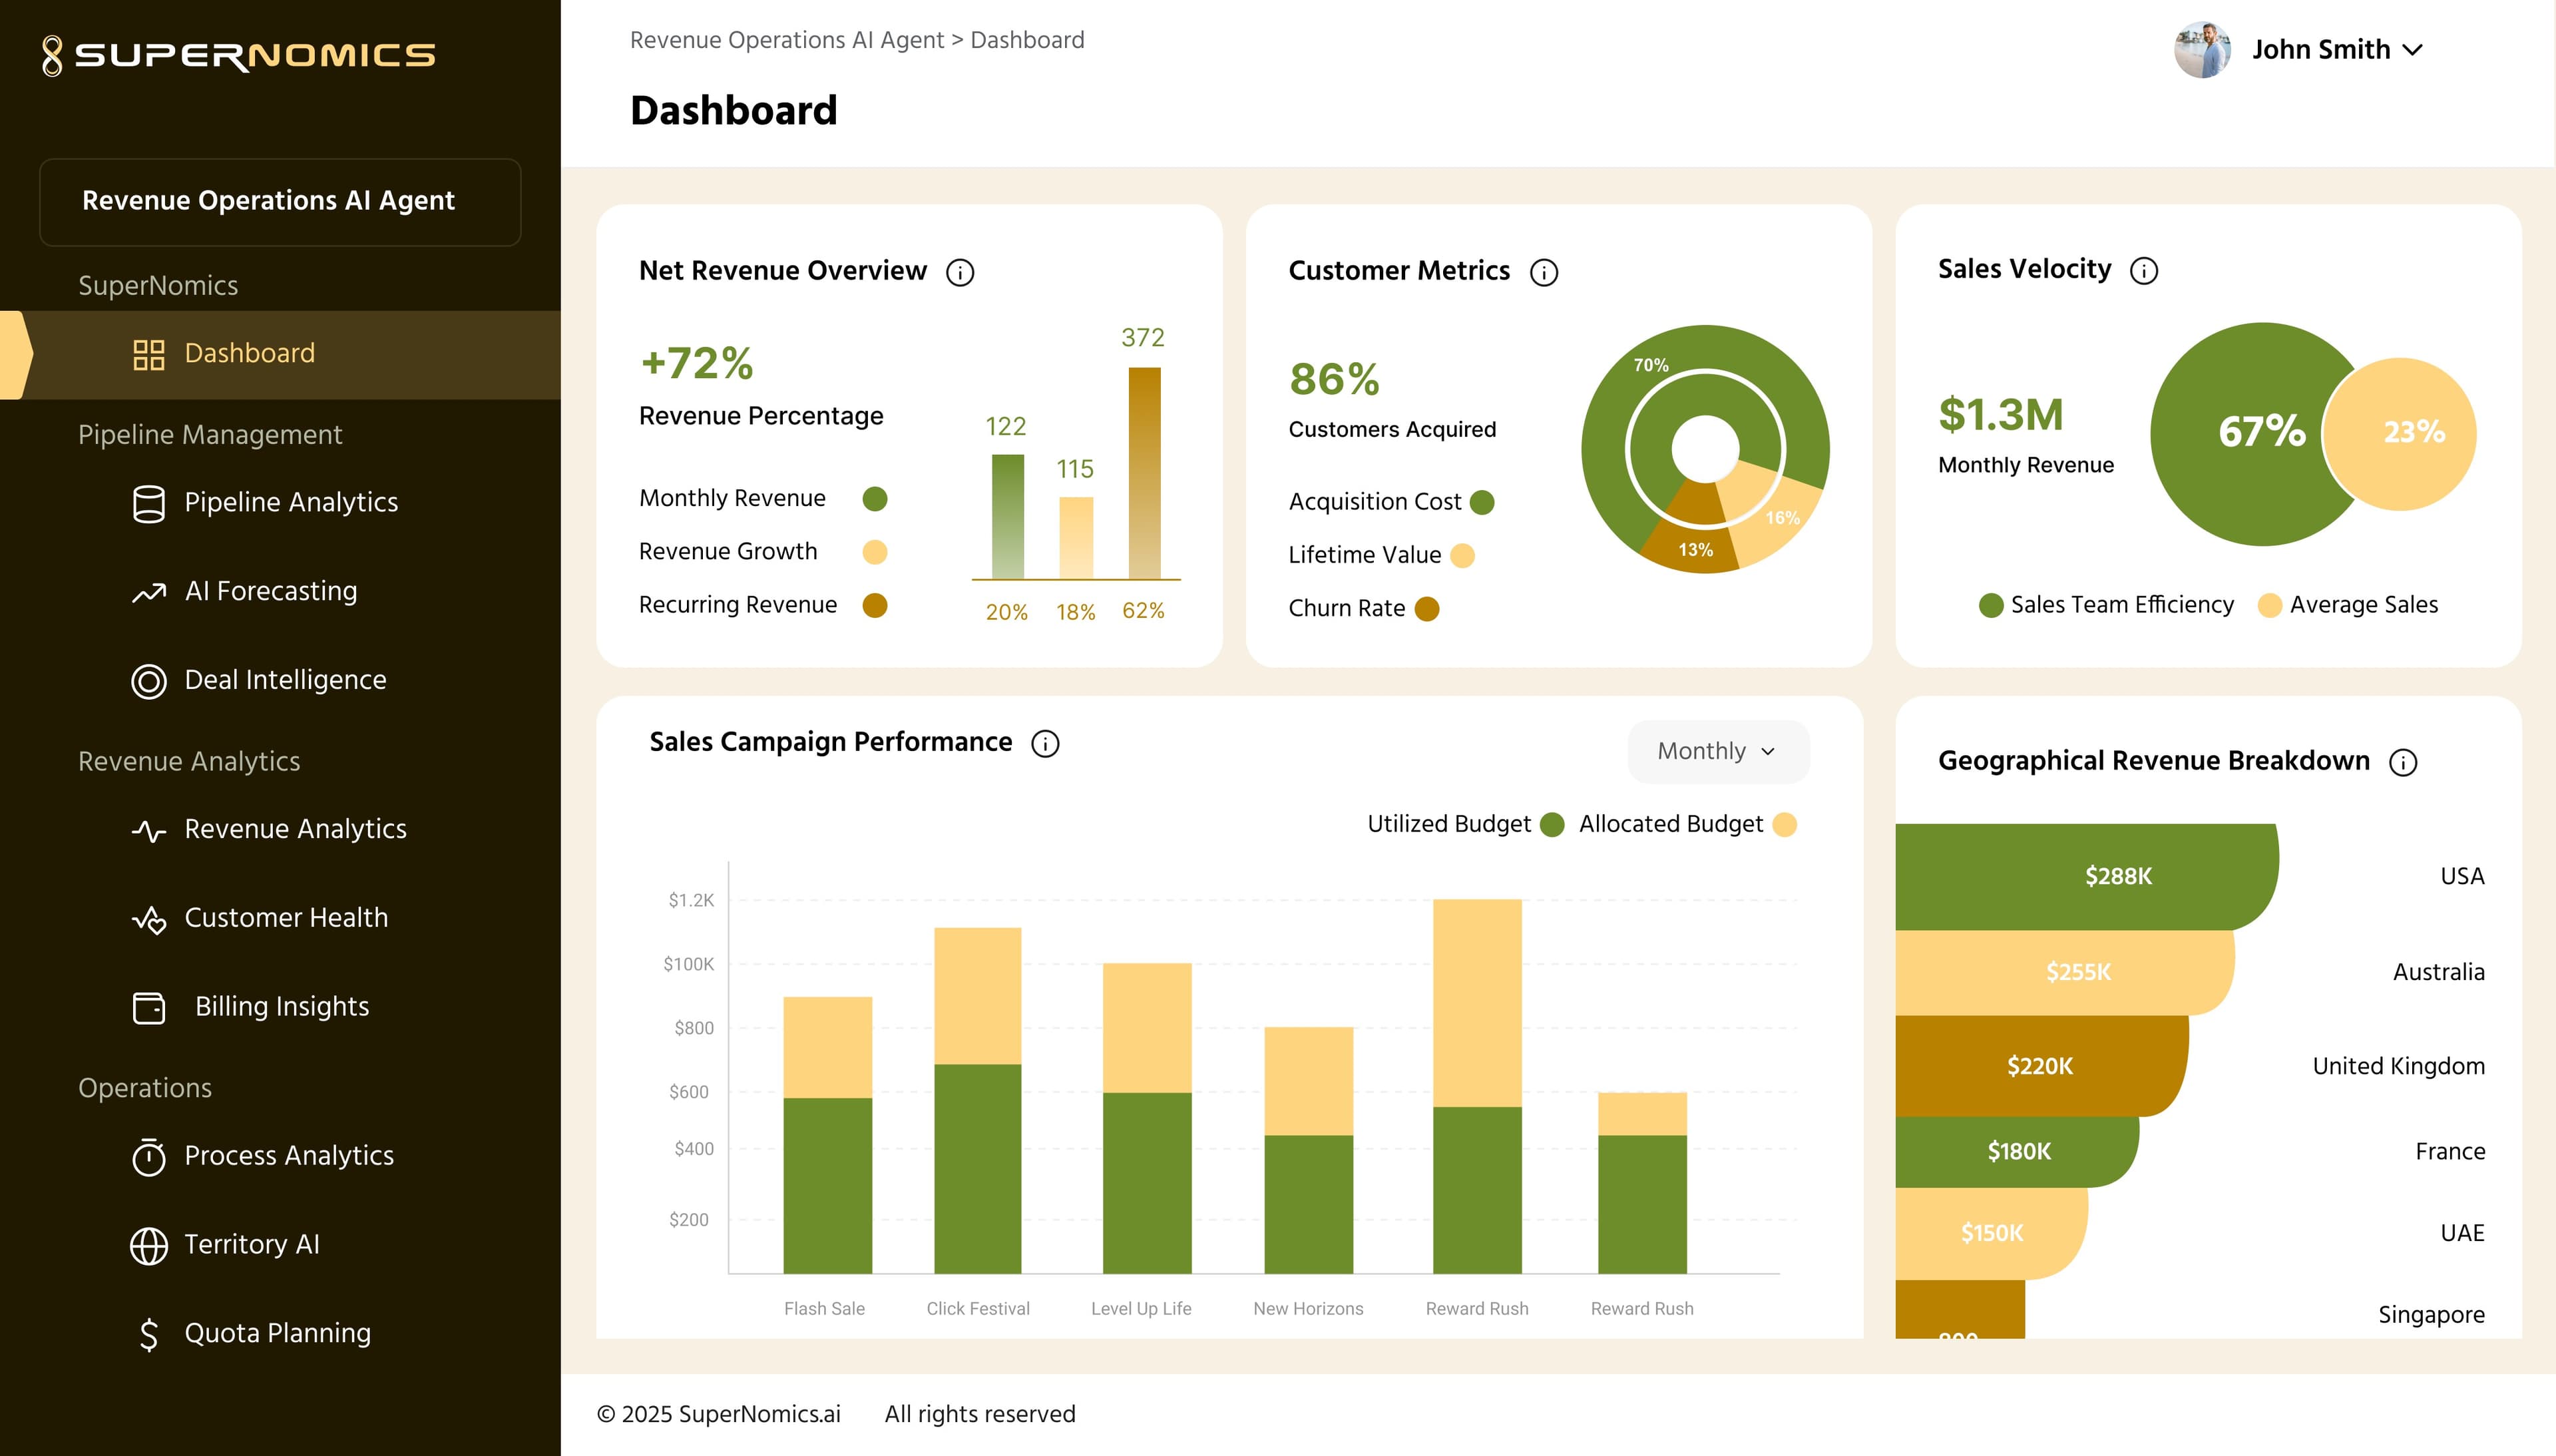Image resolution: width=2556 pixels, height=1456 pixels.
Task: Toggle the Allocated Budget legend dot
Action: (1783, 824)
